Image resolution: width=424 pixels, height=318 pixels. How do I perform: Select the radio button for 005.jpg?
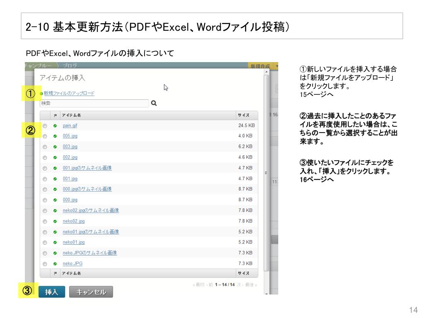coord(45,136)
